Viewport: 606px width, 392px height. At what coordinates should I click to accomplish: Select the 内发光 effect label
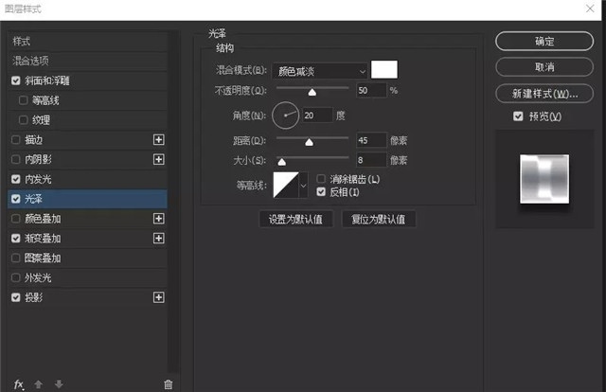tap(38, 179)
